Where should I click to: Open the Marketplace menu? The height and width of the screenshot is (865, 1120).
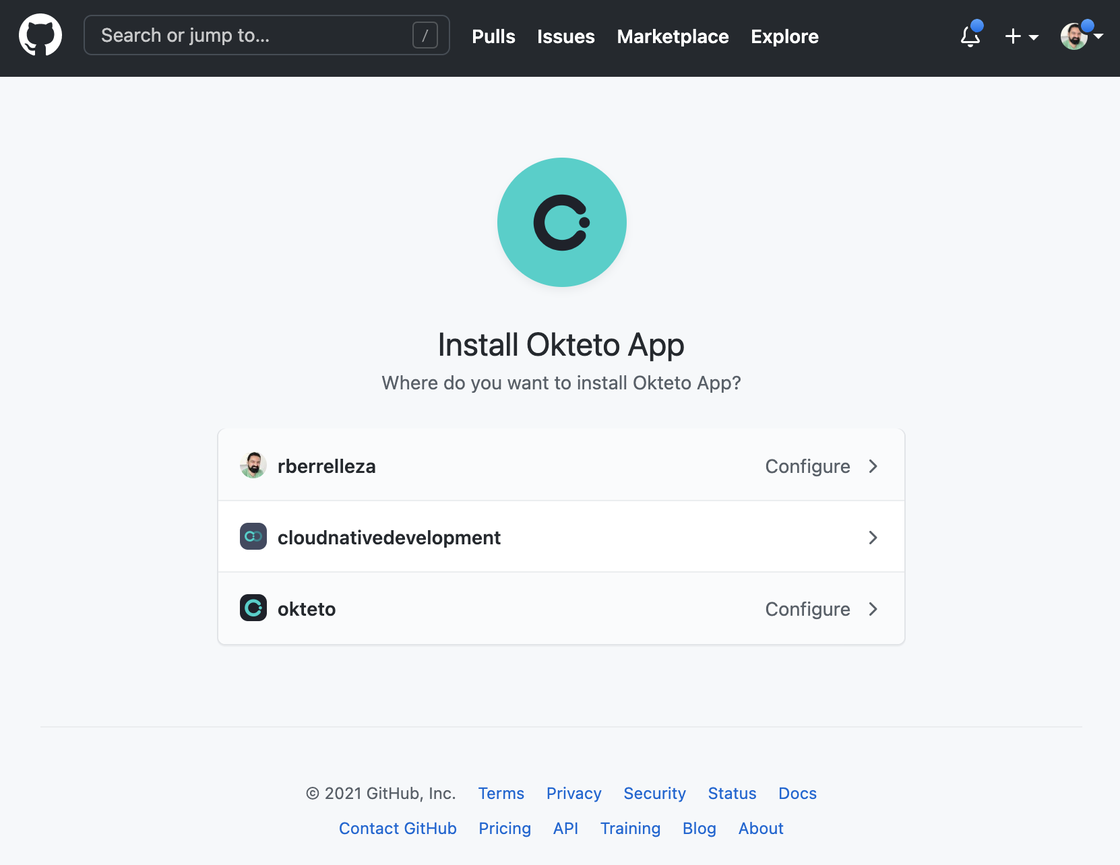pyautogui.click(x=673, y=37)
